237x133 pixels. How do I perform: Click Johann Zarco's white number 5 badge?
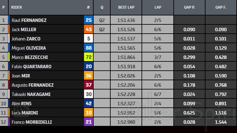pyautogui.click(x=89, y=39)
